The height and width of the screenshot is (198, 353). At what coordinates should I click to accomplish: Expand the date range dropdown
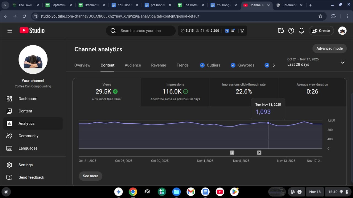[x=343, y=62]
